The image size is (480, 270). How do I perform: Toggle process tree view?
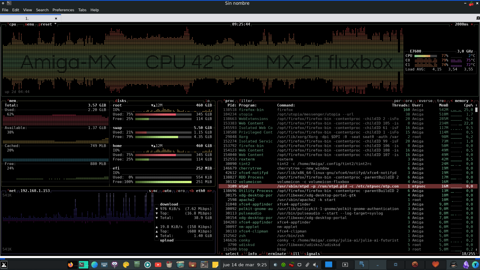441,101
